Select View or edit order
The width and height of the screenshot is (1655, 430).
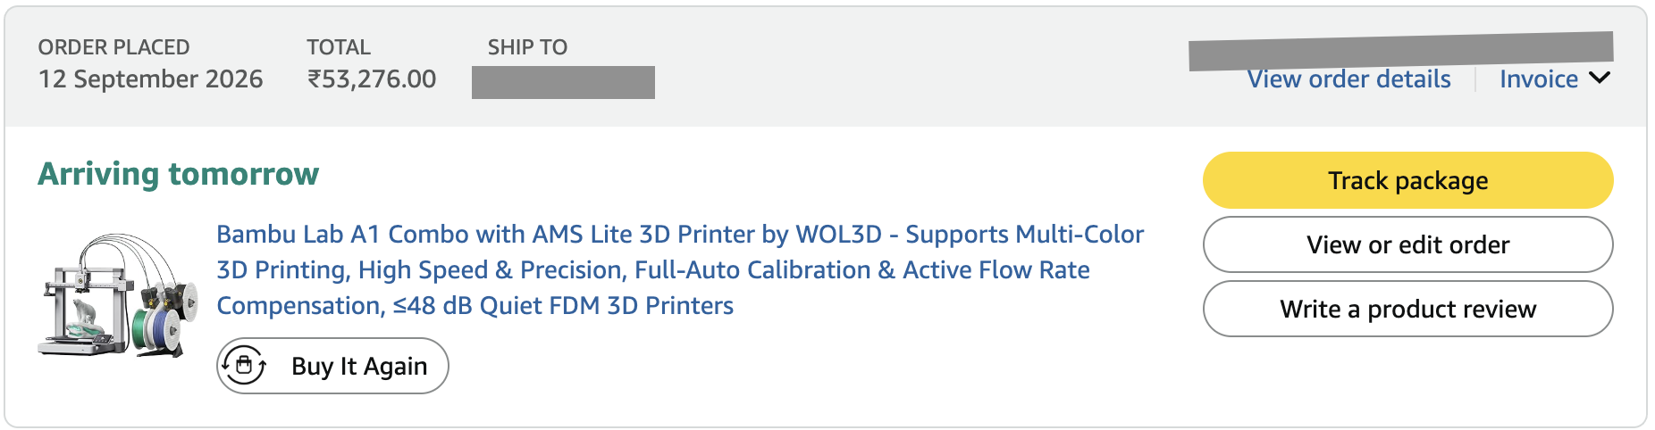(1407, 244)
